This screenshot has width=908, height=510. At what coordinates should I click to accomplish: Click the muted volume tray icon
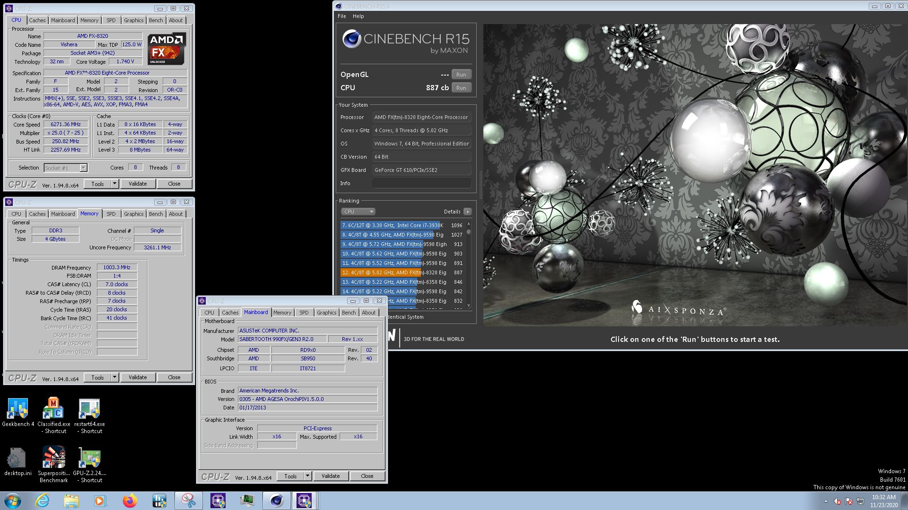coord(838,501)
